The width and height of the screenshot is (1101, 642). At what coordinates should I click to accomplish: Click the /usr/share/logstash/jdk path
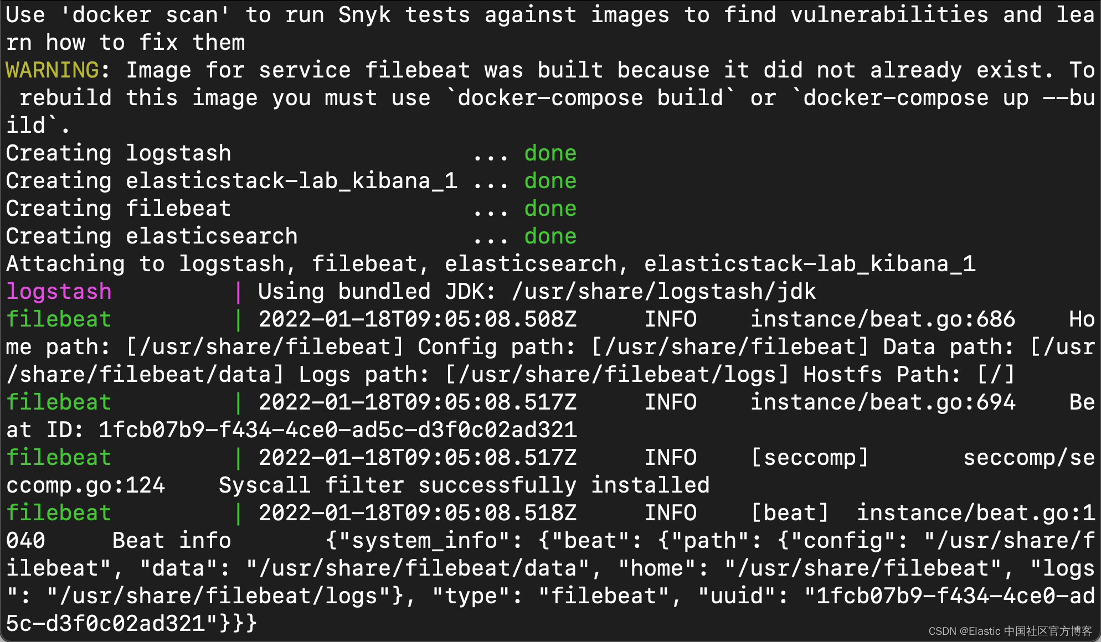click(x=664, y=292)
